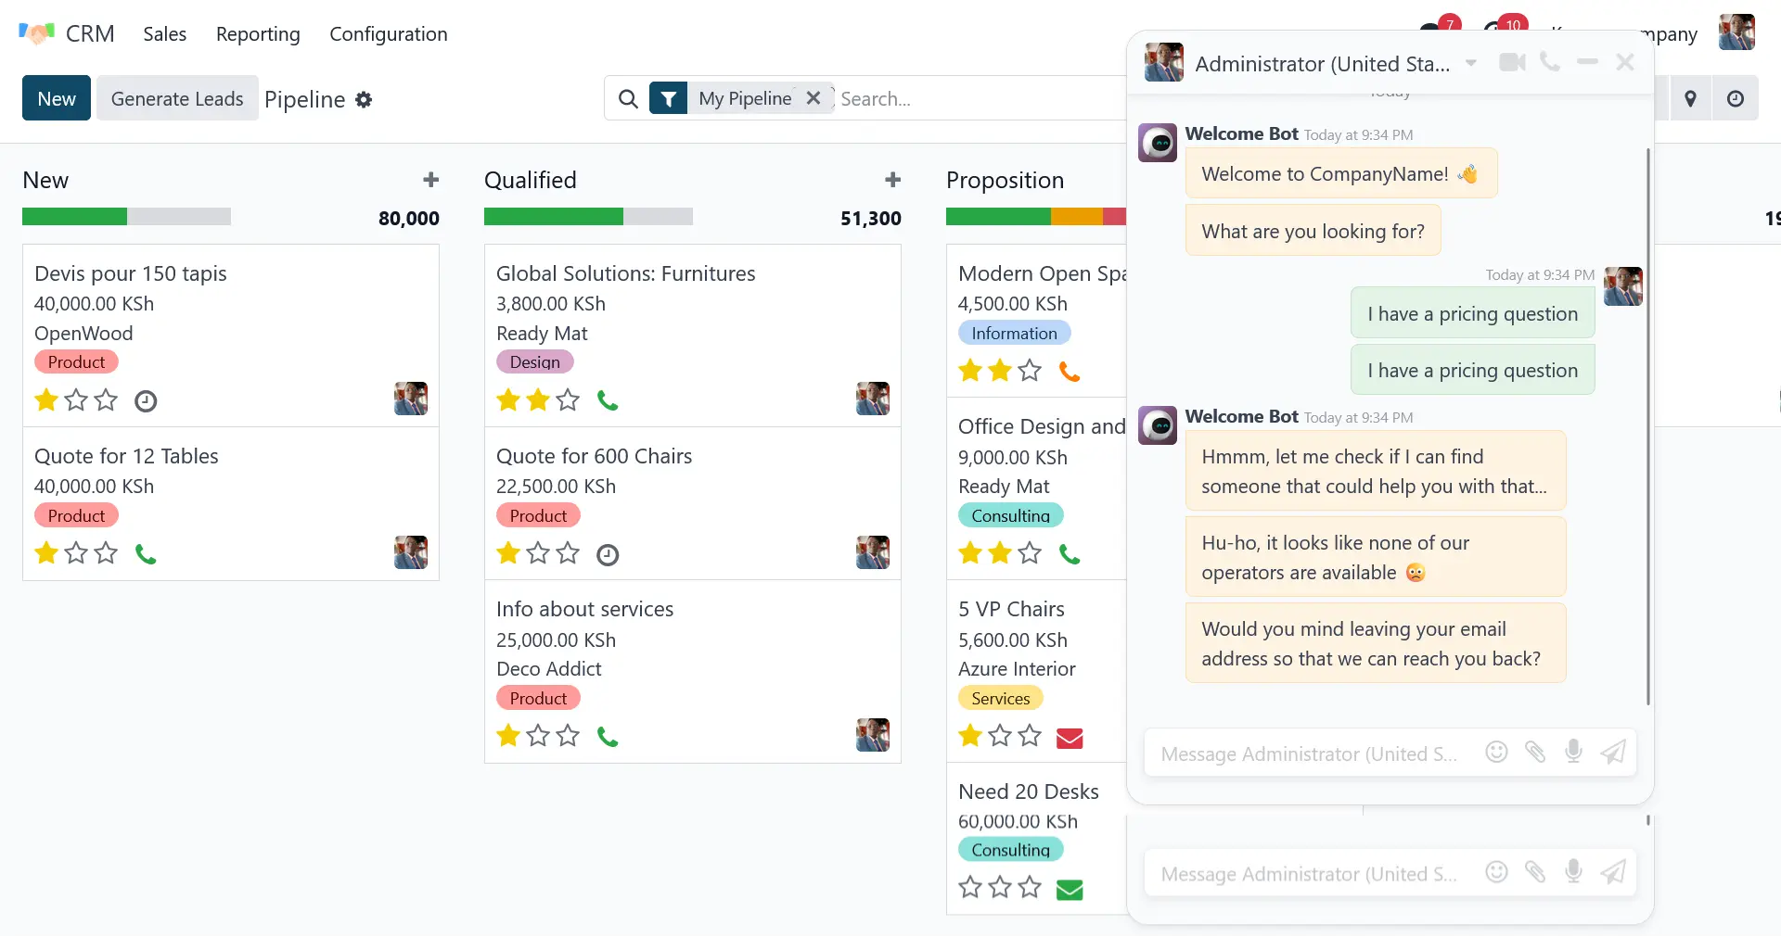Switch to map view via pin icon

[x=1690, y=99]
